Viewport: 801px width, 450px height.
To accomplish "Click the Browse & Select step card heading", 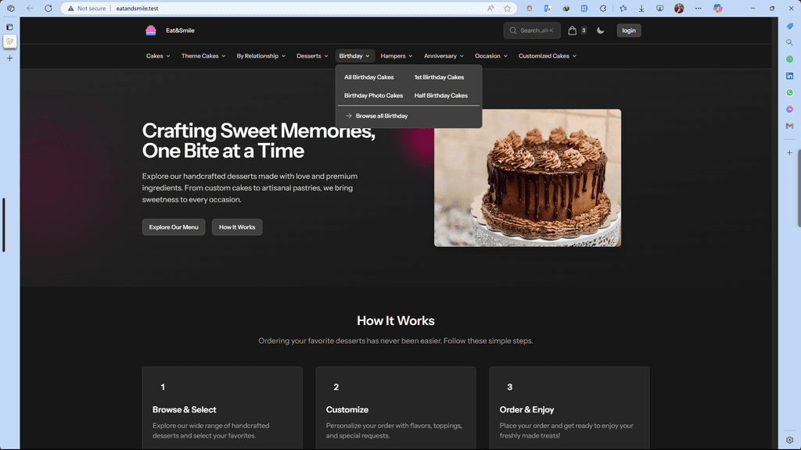I will coord(184,409).
